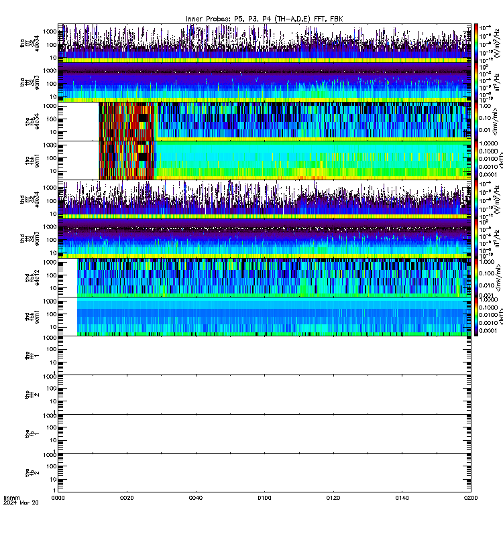The image size is (503, 536).
Task: Click the 0.10 tick on tha fbk edc34 colorbar
Action: 485,118
